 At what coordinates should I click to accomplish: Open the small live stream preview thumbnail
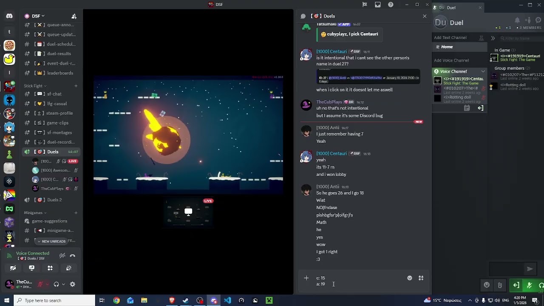click(x=188, y=212)
